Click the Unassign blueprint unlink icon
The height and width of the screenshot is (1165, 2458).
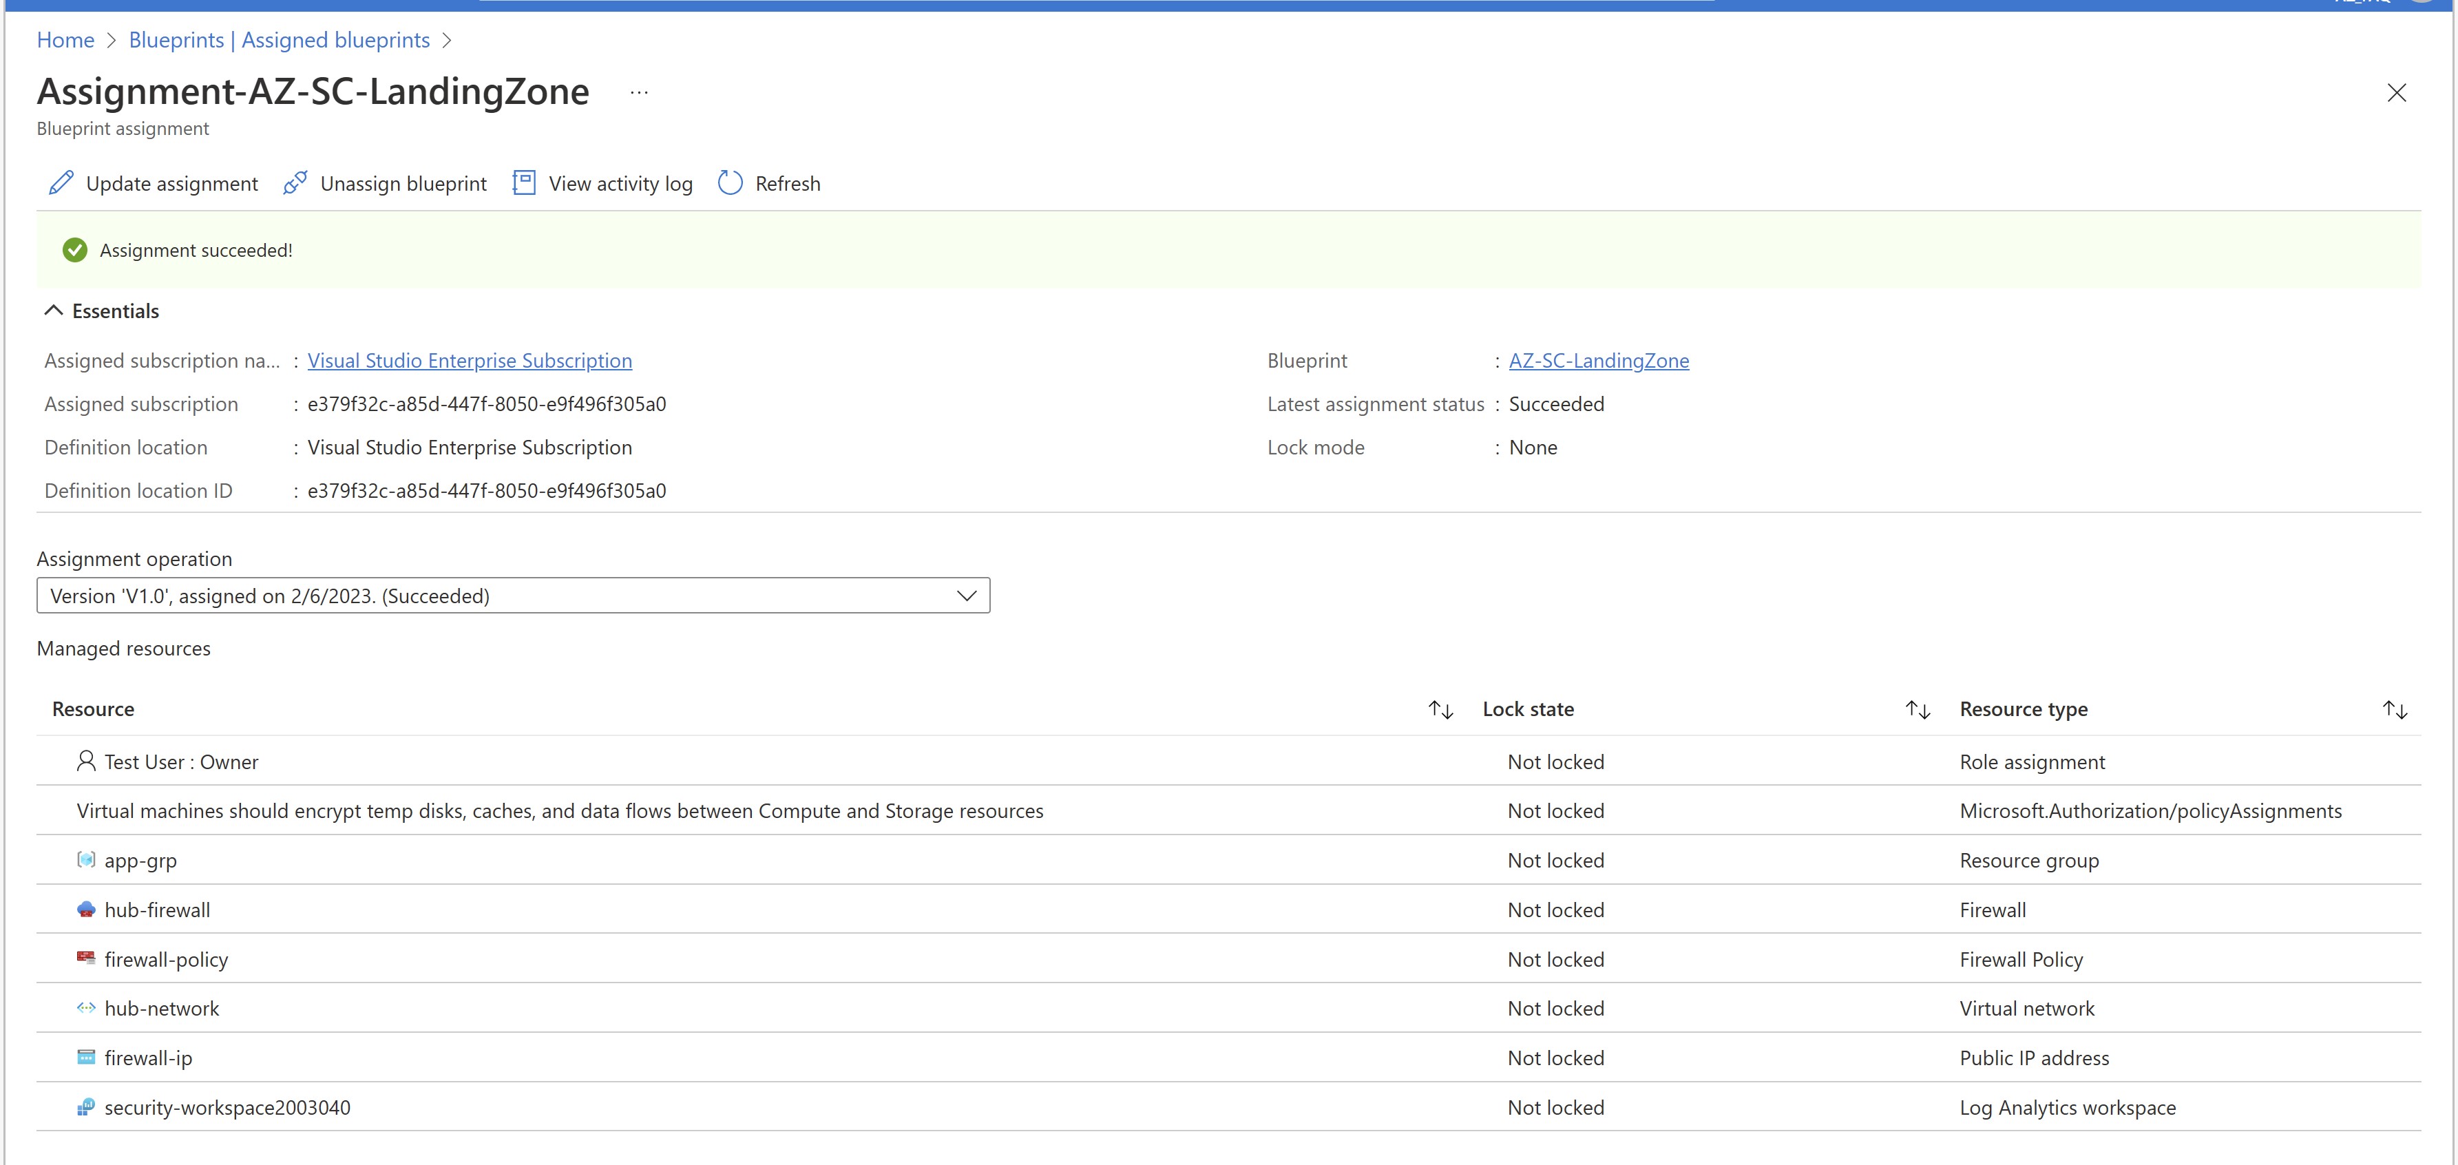click(x=295, y=182)
